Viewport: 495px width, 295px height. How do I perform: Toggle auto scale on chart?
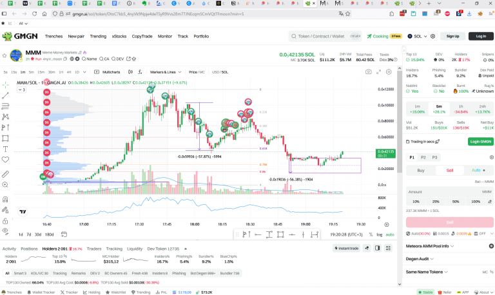tap(390, 234)
